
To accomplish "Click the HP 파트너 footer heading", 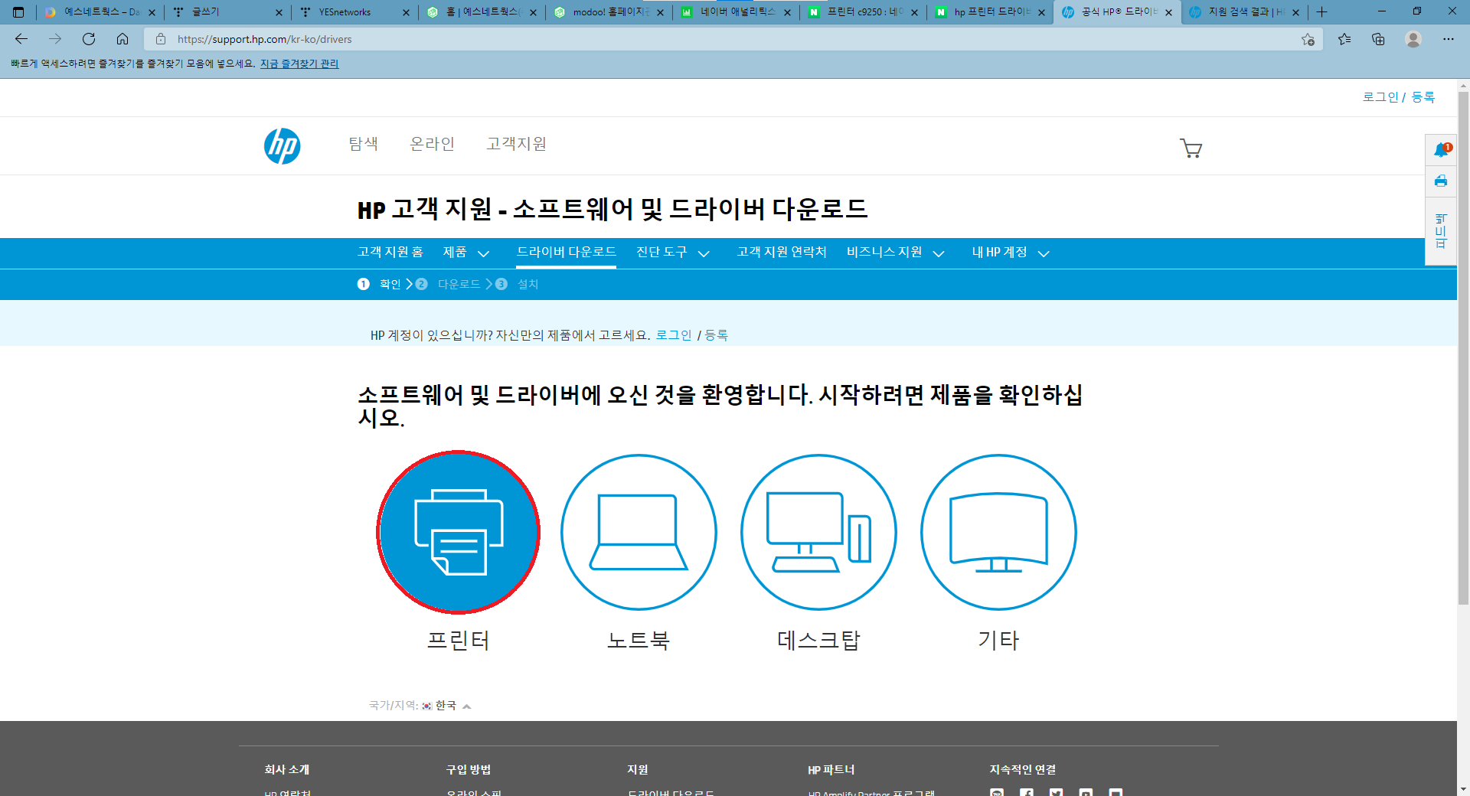I will pyautogui.click(x=831, y=770).
